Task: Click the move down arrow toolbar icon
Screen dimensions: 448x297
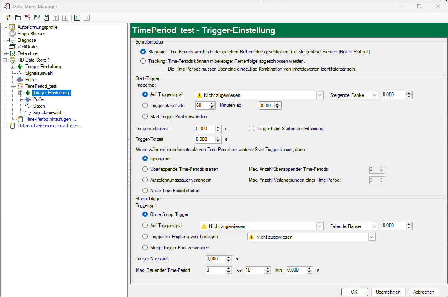Action: pos(65,18)
